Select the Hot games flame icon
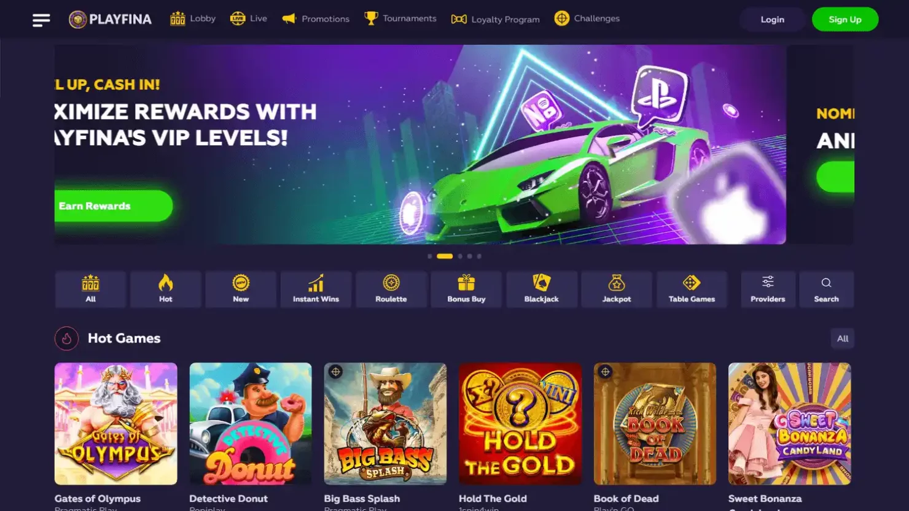The height and width of the screenshot is (511, 909). coord(166,283)
